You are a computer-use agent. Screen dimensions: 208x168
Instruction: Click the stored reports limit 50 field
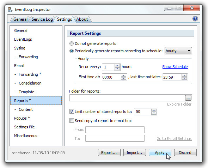click(x=142, y=112)
